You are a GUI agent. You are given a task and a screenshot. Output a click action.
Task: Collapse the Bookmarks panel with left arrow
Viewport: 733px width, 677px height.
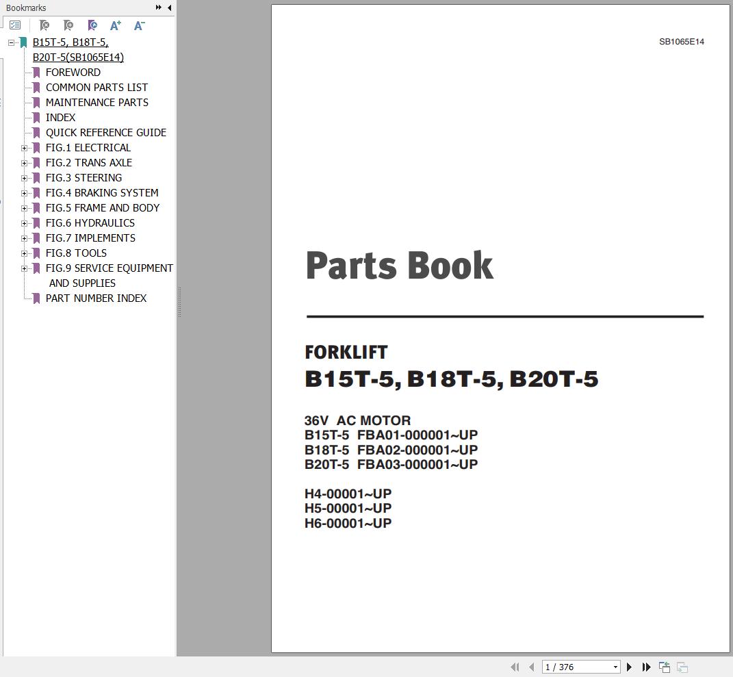(169, 8)
